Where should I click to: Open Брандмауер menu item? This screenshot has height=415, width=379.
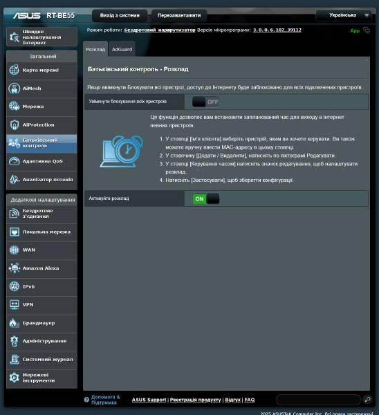click(x=41, y=323)
